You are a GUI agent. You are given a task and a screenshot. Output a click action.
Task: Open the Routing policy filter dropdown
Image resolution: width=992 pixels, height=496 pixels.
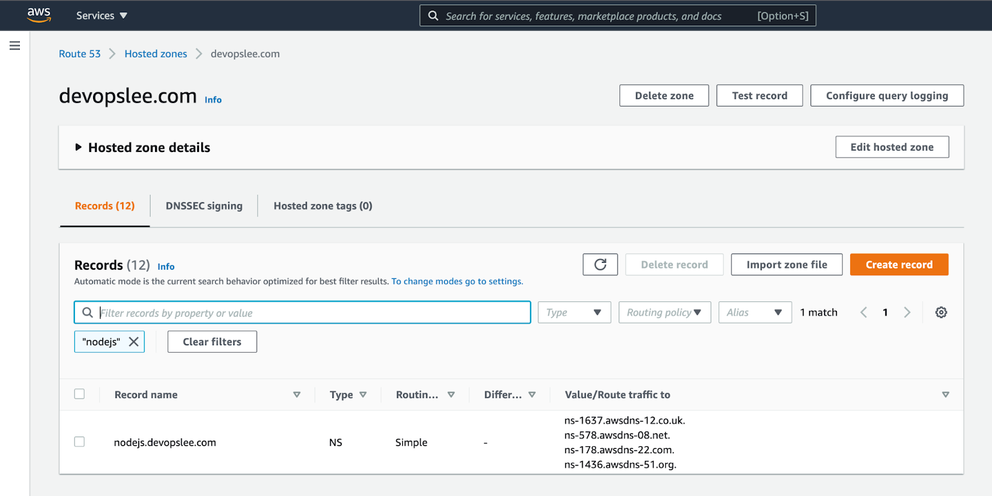665,312
